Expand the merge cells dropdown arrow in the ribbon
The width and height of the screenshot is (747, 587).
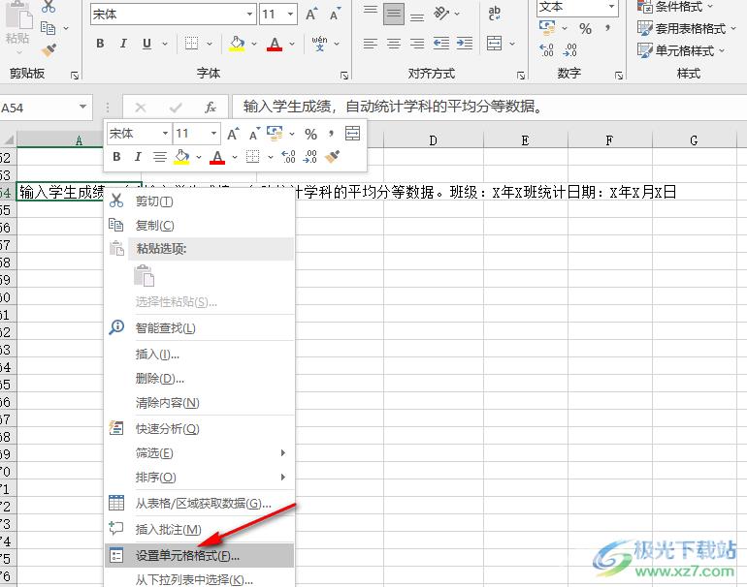[x=512, y=44]
